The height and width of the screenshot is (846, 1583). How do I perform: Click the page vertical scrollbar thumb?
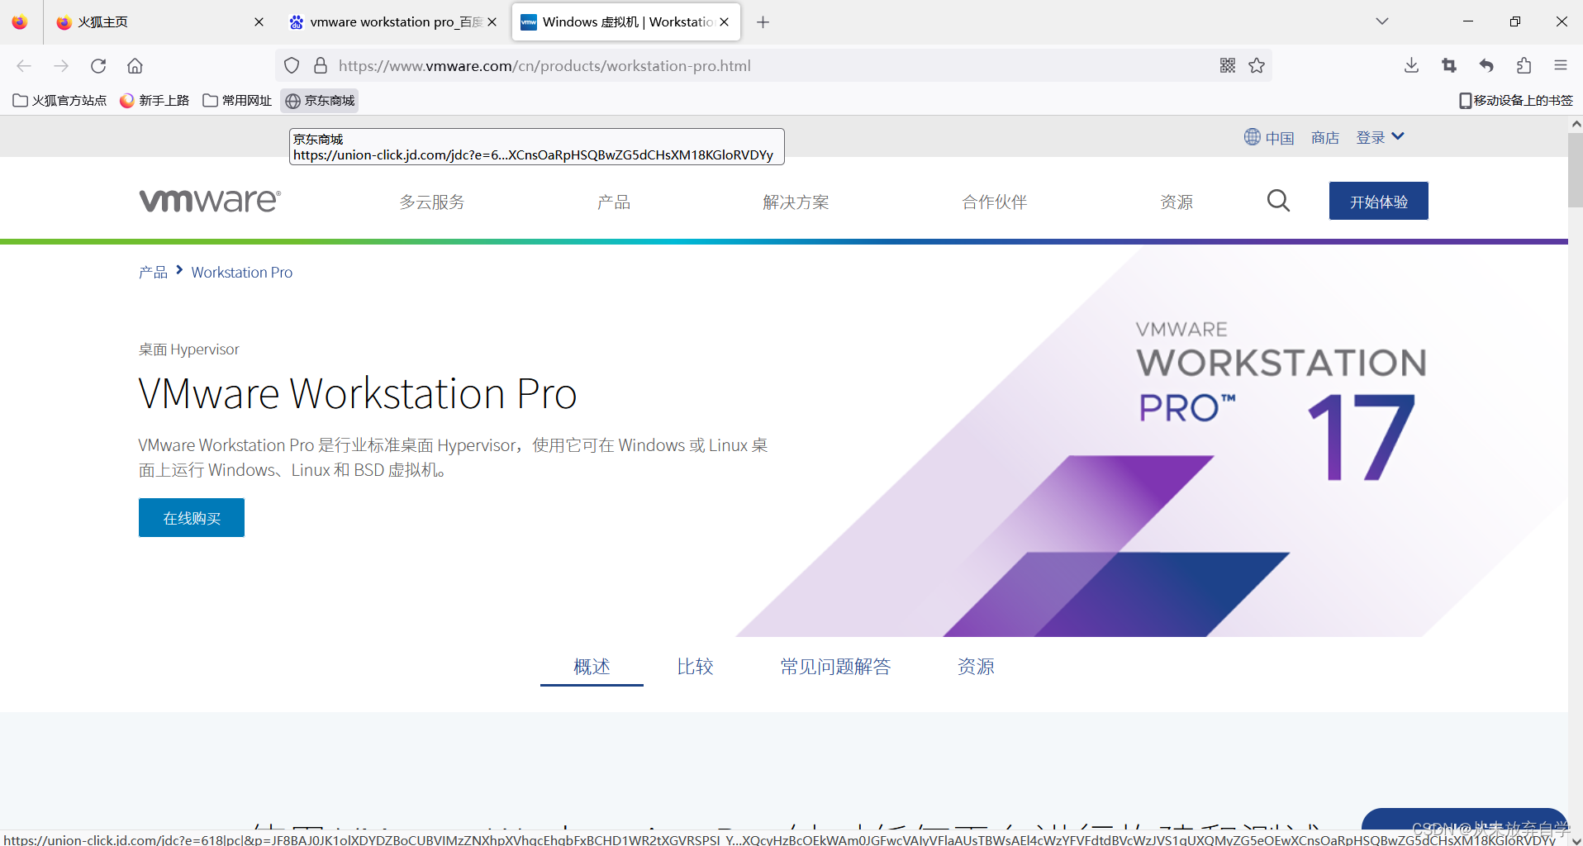tap(1576, 169)
